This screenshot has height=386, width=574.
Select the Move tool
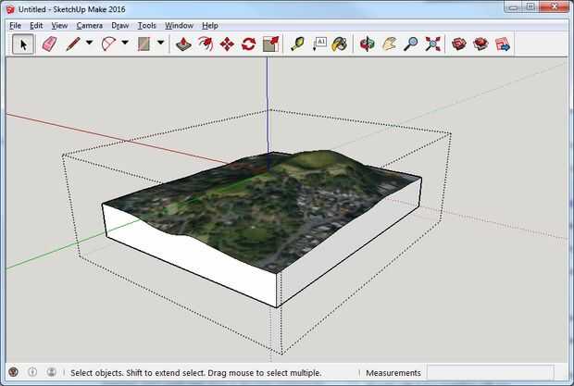227,44
